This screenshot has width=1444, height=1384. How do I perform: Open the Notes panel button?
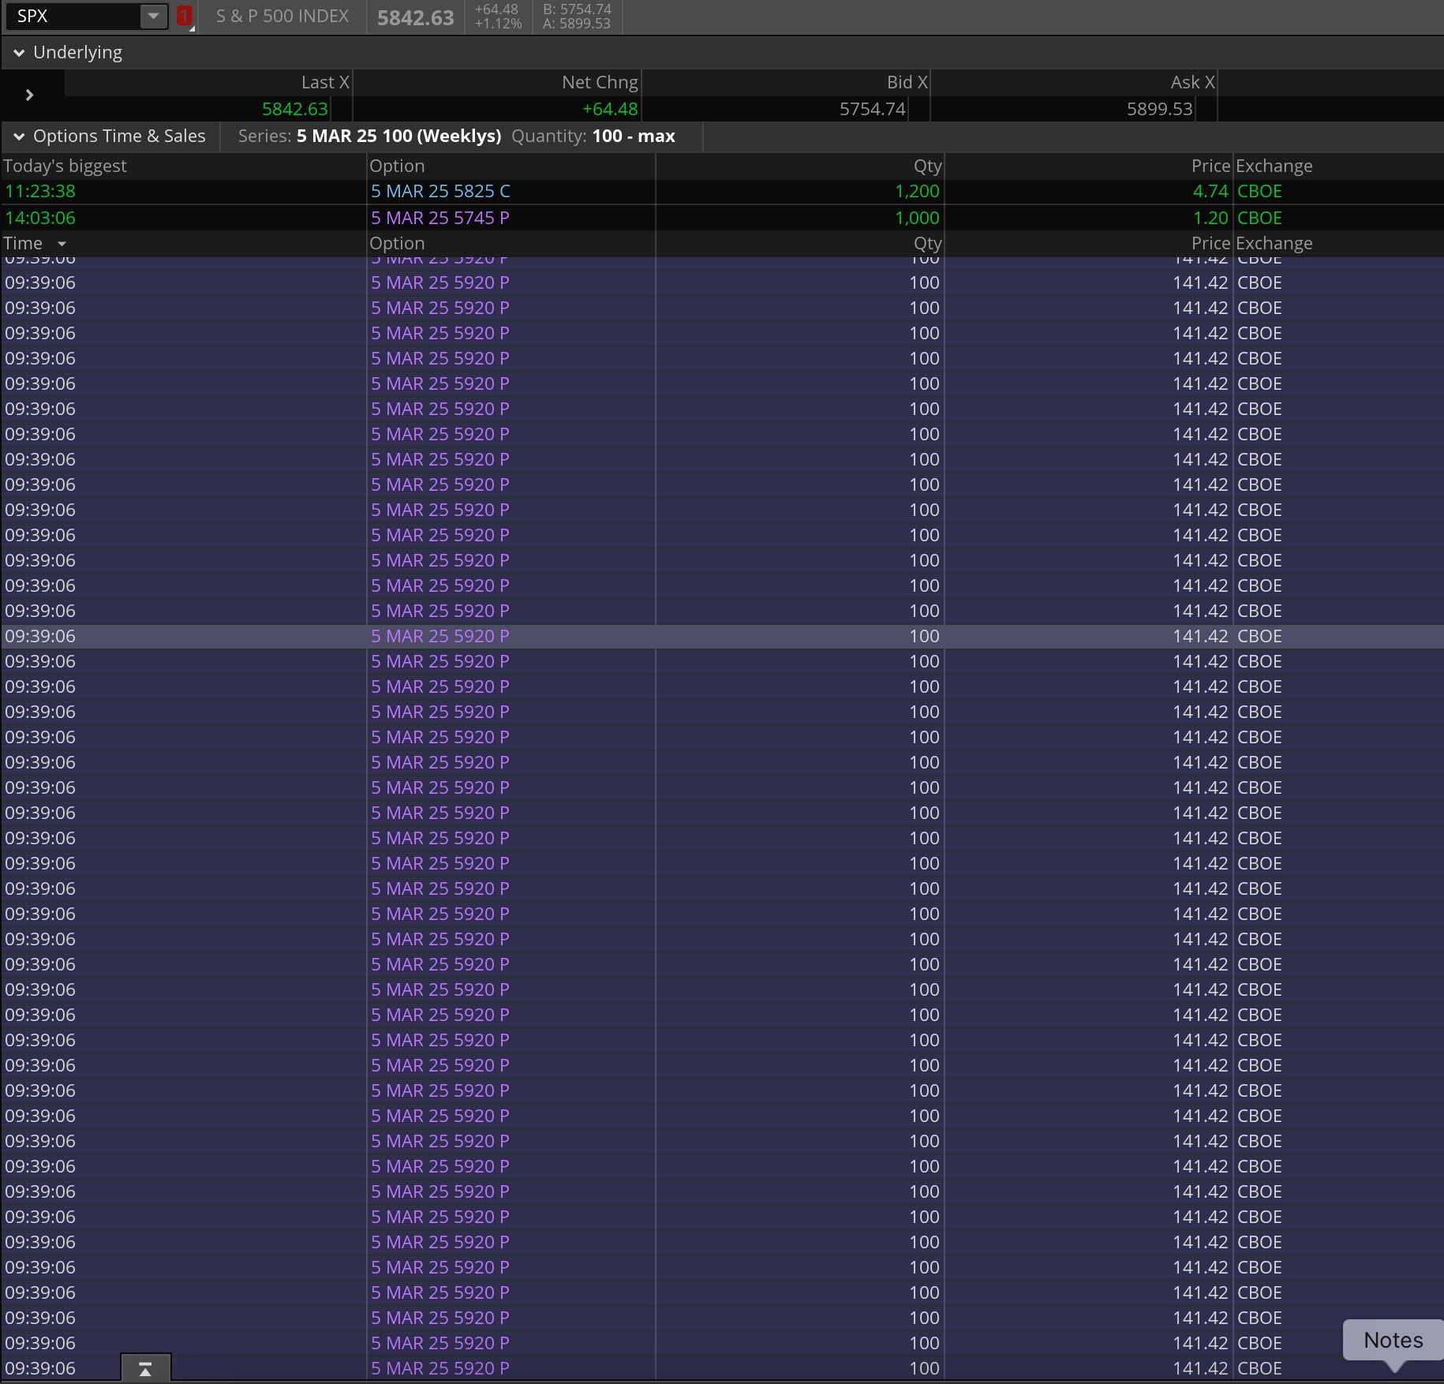click(1393, 1340)
